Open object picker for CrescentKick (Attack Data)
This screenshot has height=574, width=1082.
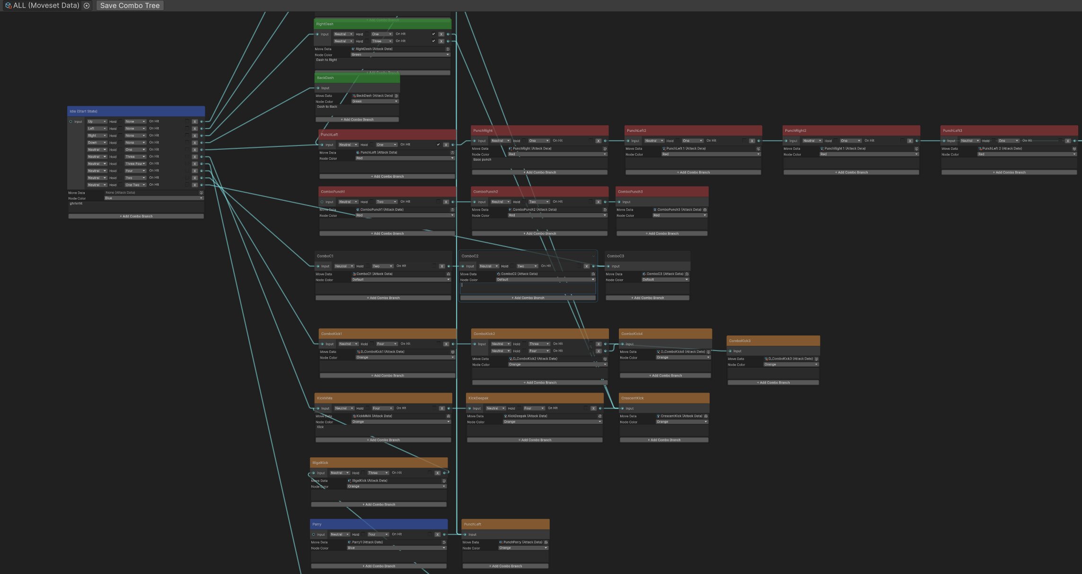coord(706,416)
